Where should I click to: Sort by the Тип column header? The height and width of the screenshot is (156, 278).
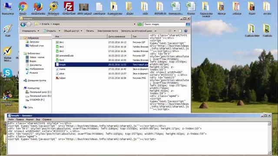pos(140,36)
